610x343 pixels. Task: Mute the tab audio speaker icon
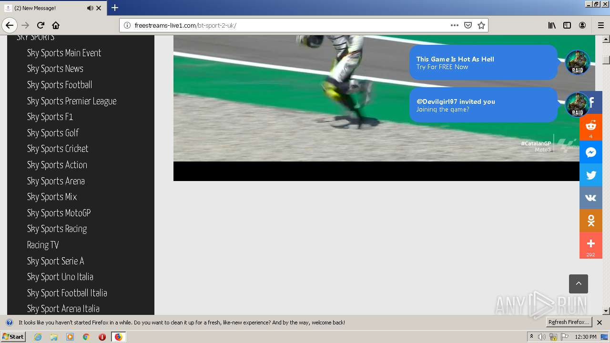(x=90, y=8)
